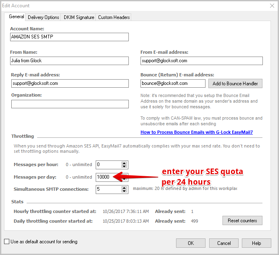Decrease Messages per hour with down arrow

124,166
